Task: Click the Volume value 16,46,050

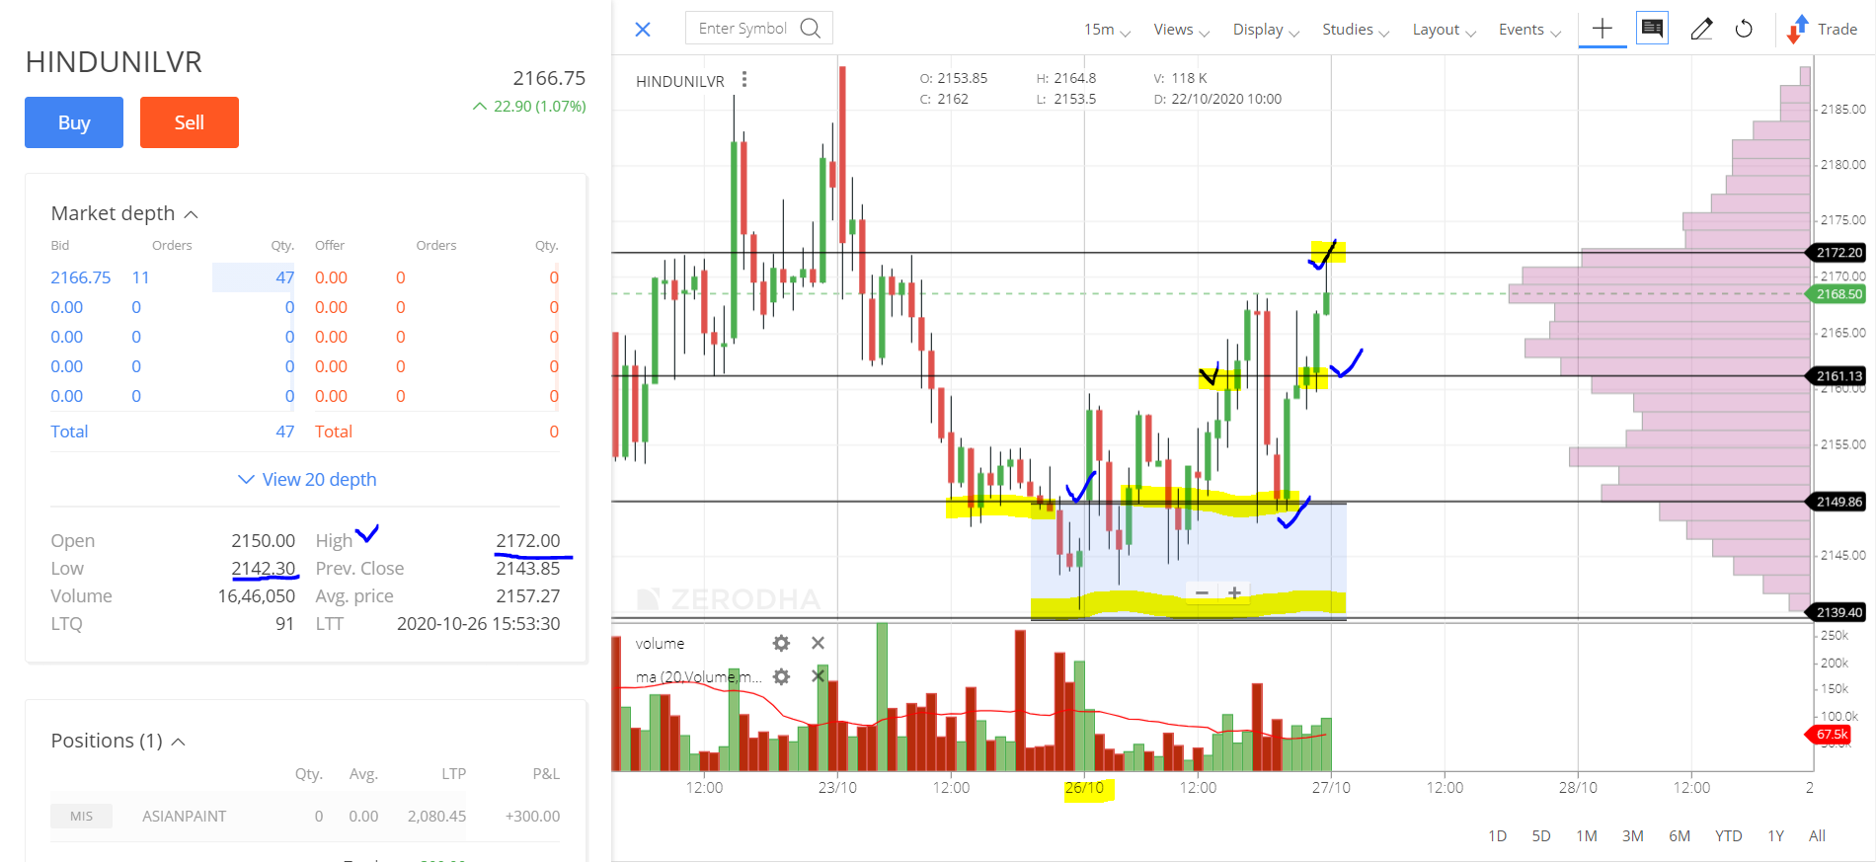Action: point(256,595)
